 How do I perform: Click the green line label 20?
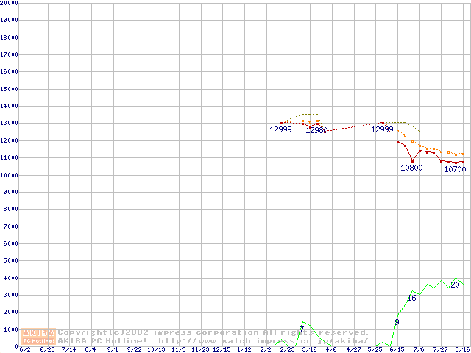tap(455, 285)
